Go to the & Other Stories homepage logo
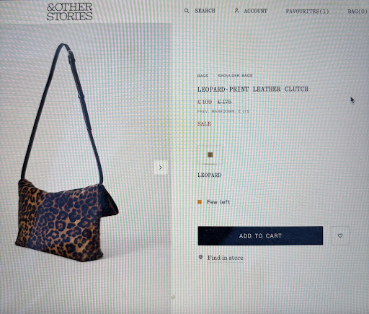Screen dimensions: 369x314 click(x=70, y=12)
